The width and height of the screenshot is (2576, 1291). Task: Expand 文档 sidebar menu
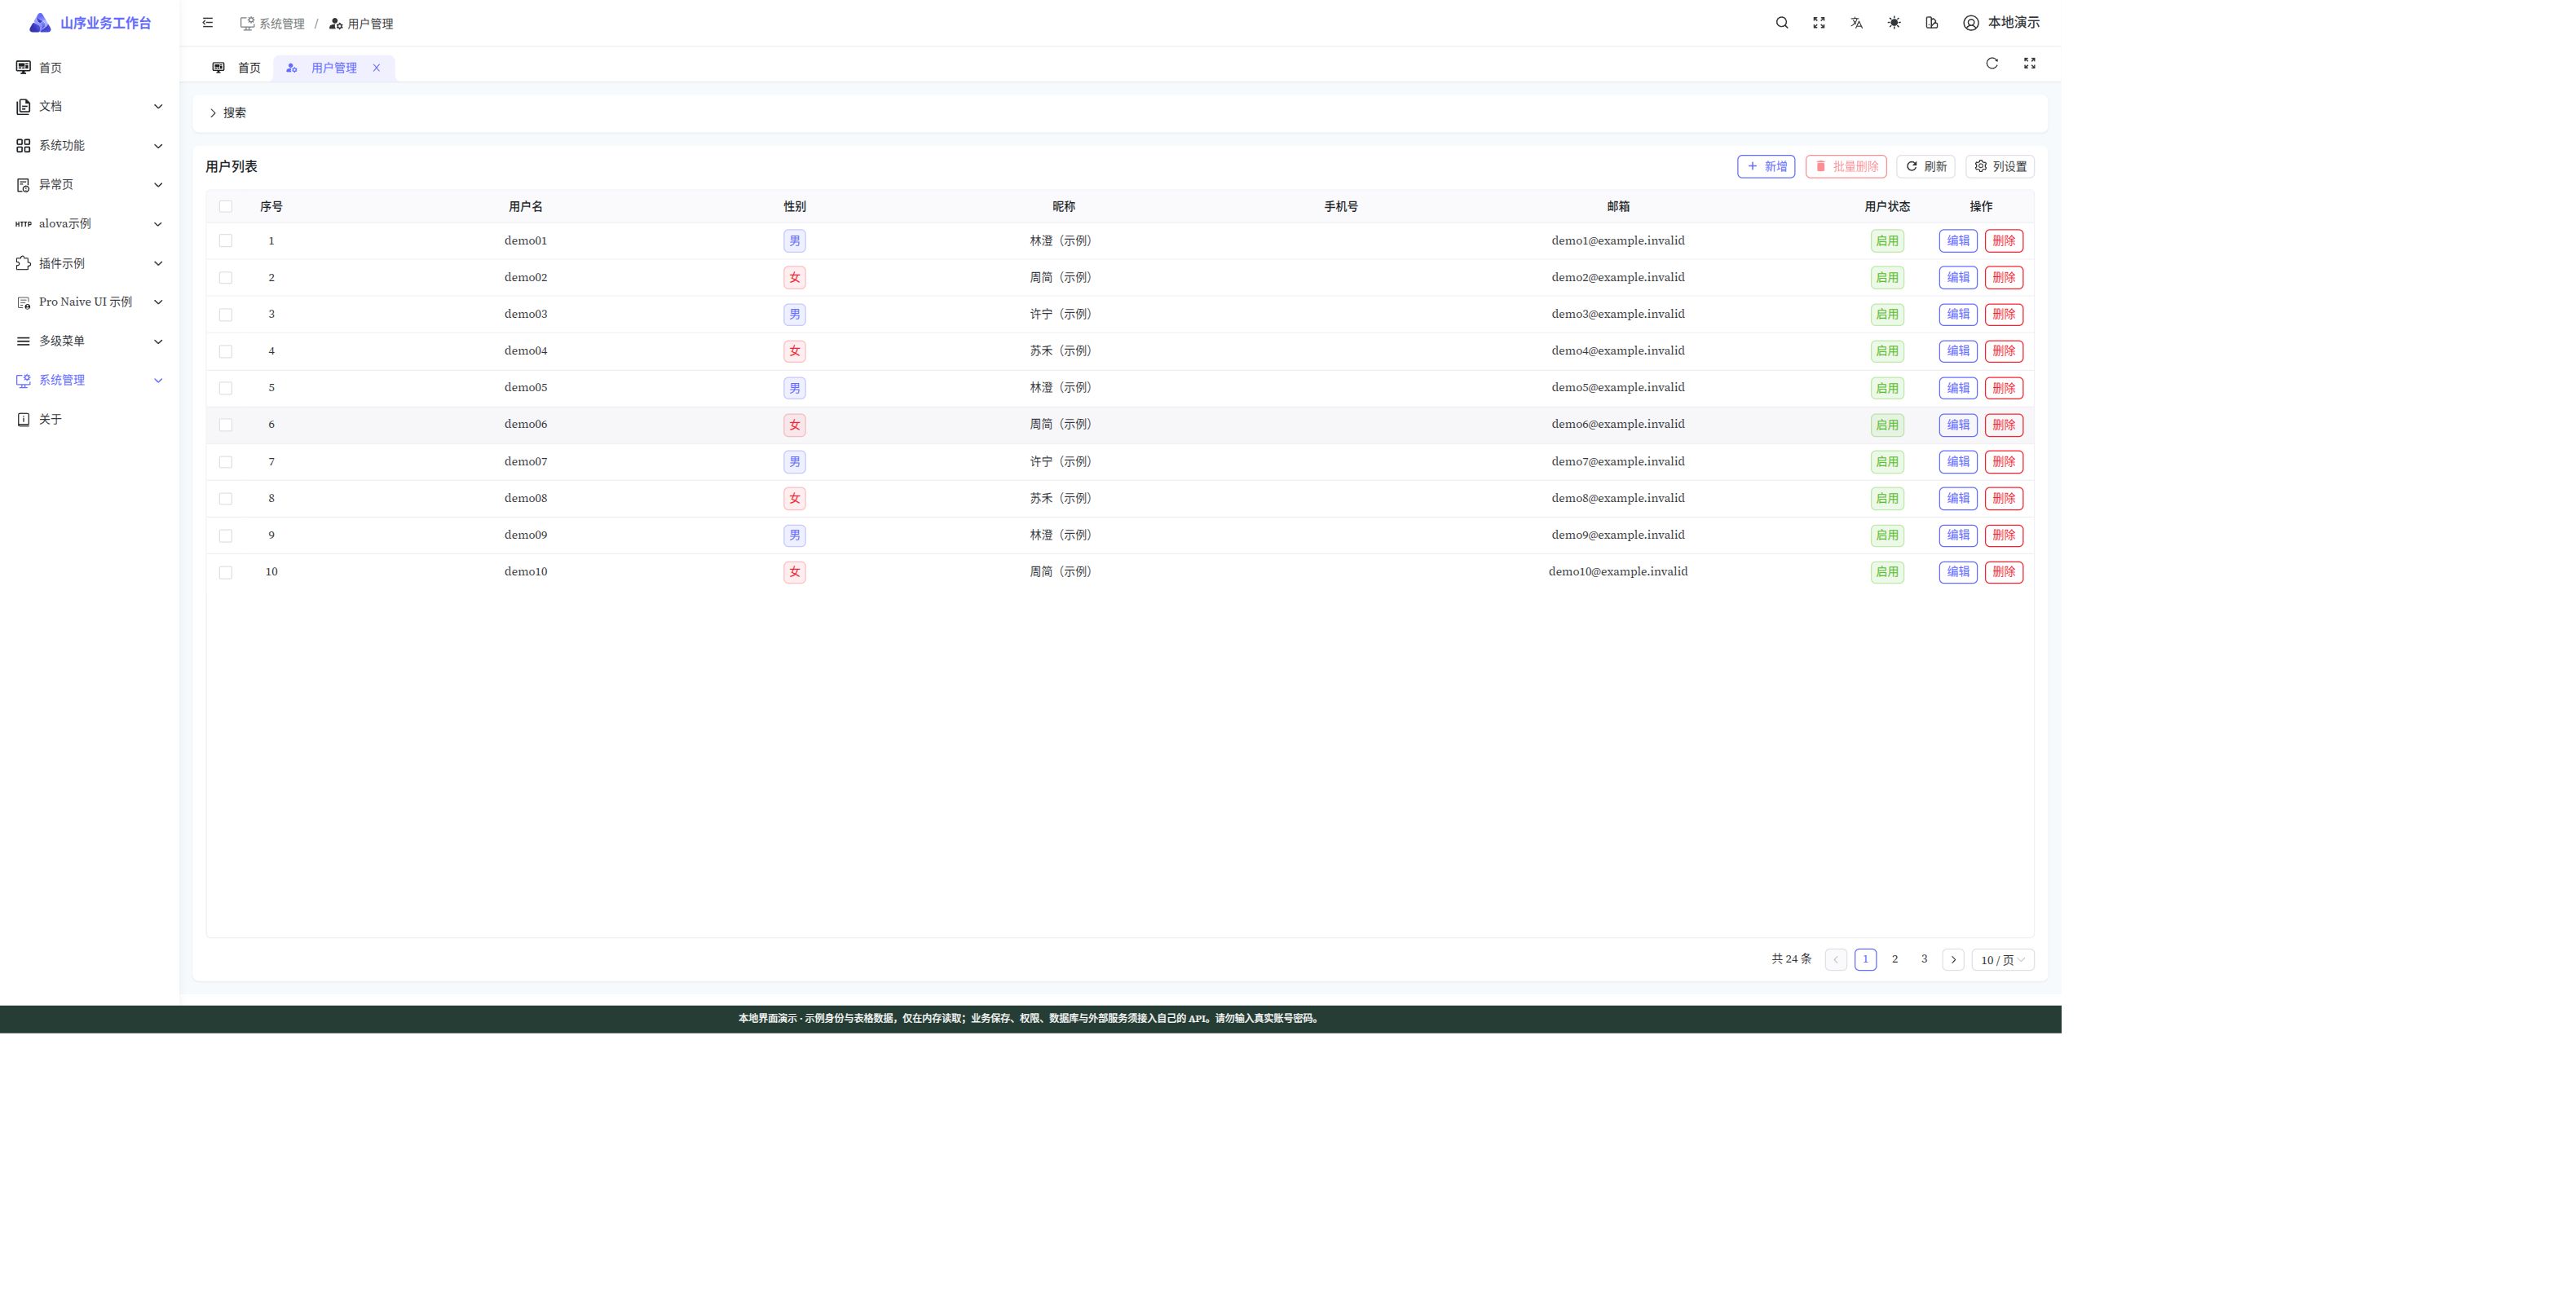pyautogui.click(x=90, y=106)
